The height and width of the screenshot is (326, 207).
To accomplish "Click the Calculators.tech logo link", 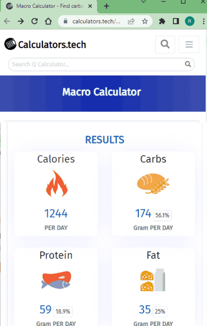I will pyautogui.click(x=45, y=44).
